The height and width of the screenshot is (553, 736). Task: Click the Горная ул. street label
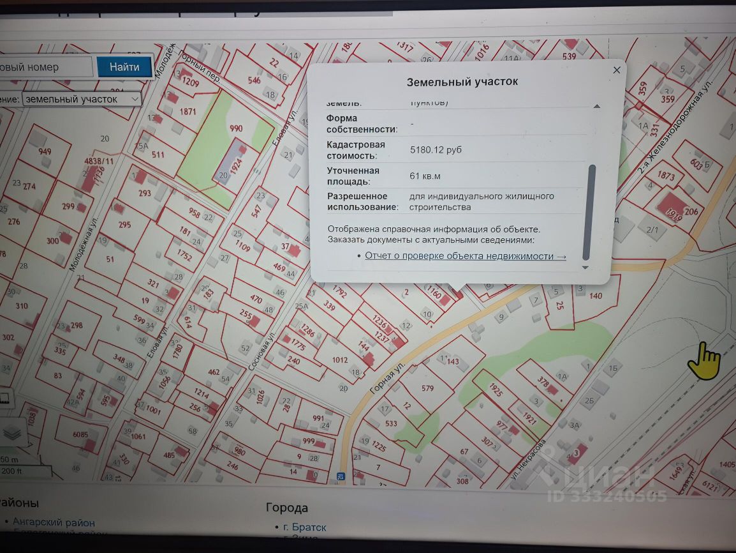(x=386, y=379)
